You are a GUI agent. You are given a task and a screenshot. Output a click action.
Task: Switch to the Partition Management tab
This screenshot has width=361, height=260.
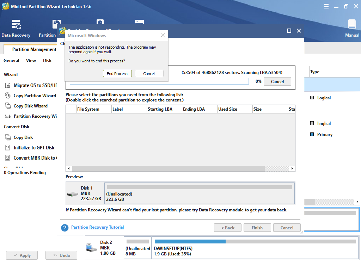(34, 49)
